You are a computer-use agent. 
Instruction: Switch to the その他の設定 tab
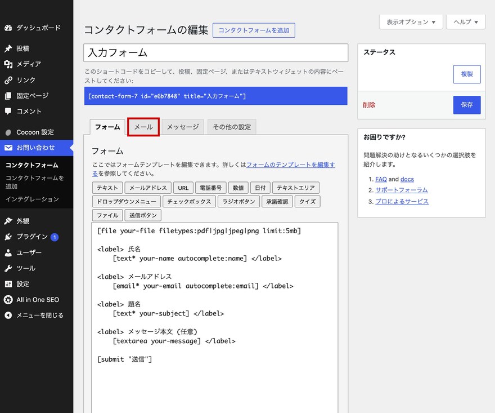pos(232,127)
